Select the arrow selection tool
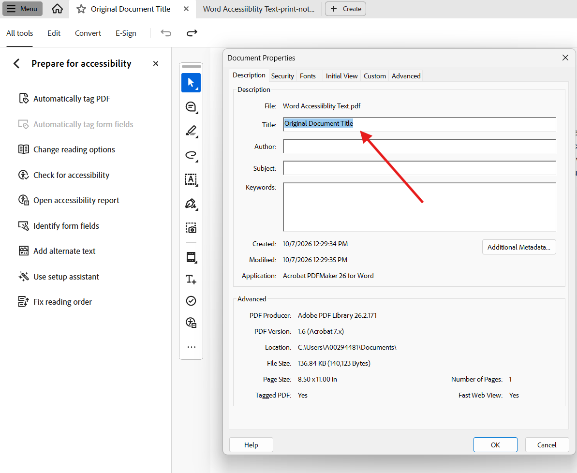Viewport: 577px width, 473px height. (x=191, y=82)
